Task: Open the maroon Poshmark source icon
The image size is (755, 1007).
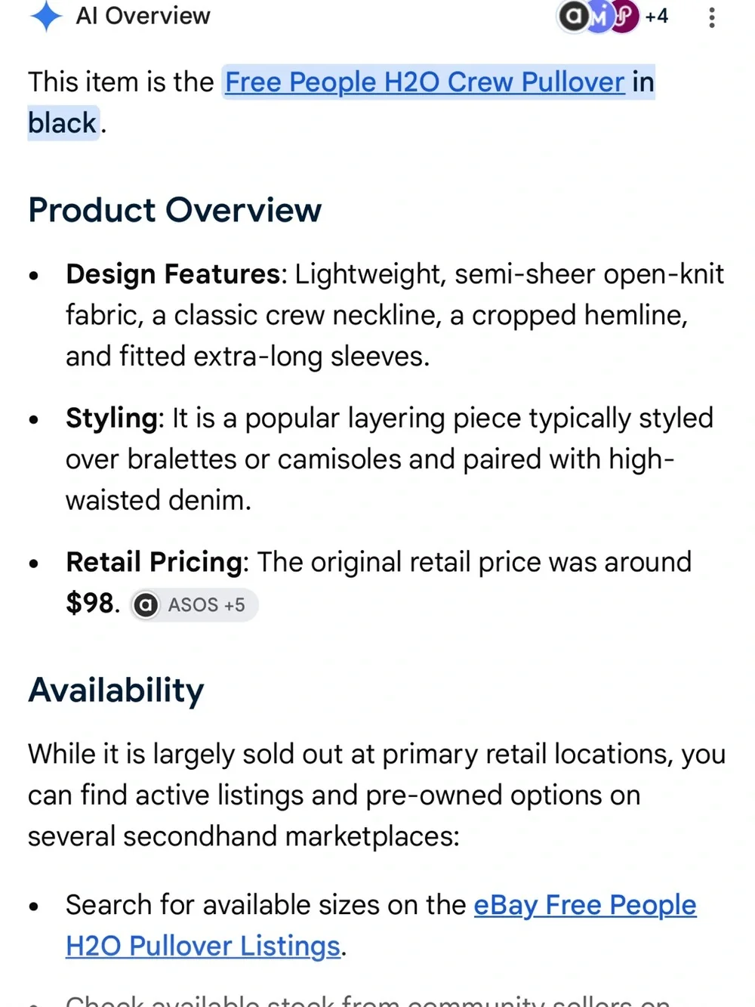Action: [624, 16]
